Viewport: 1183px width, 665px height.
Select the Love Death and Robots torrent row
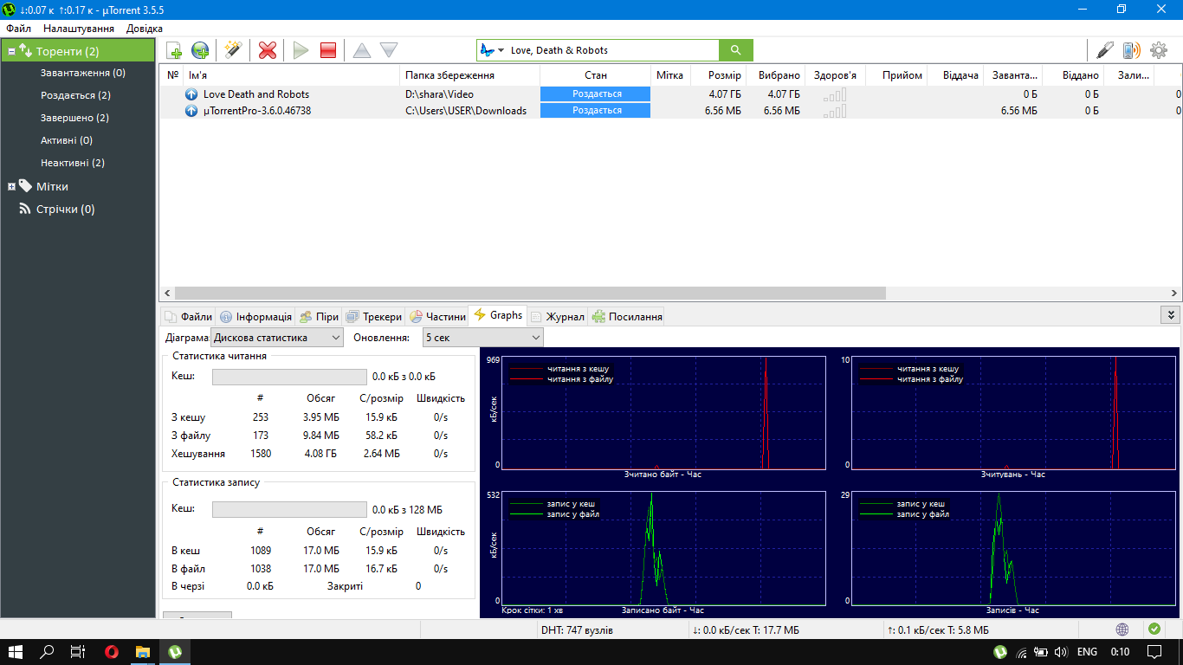(670, 94)
